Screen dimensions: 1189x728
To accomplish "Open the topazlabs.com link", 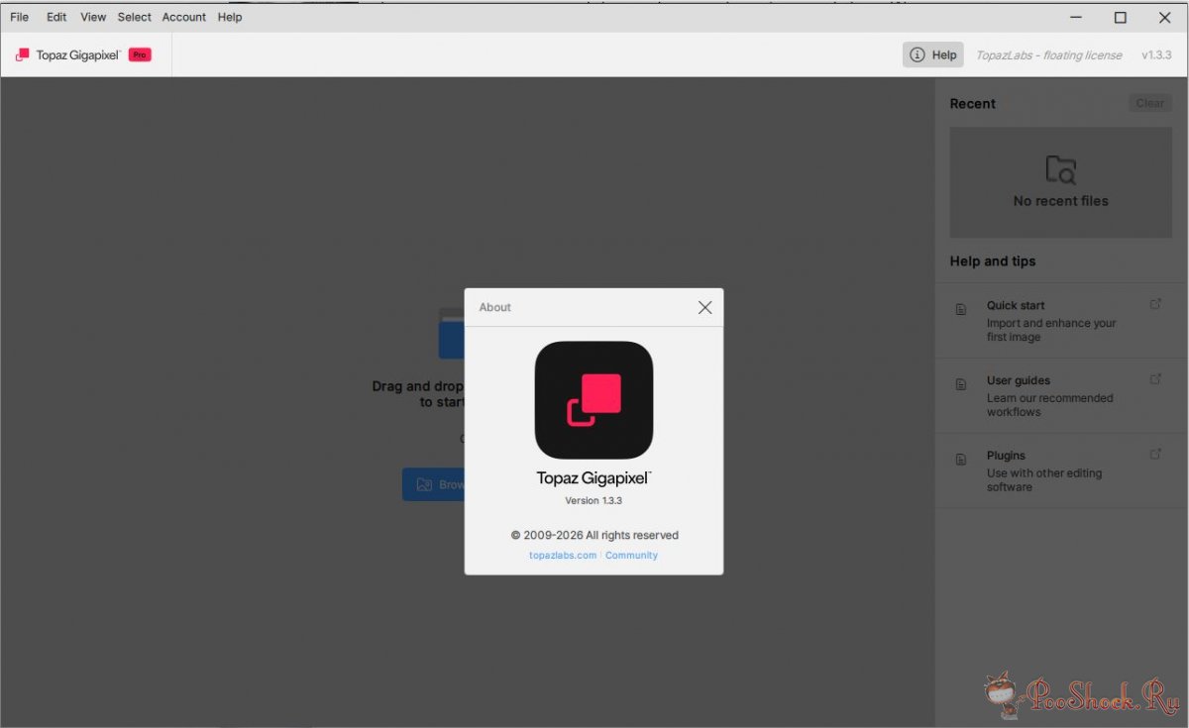I will [563, 556].
